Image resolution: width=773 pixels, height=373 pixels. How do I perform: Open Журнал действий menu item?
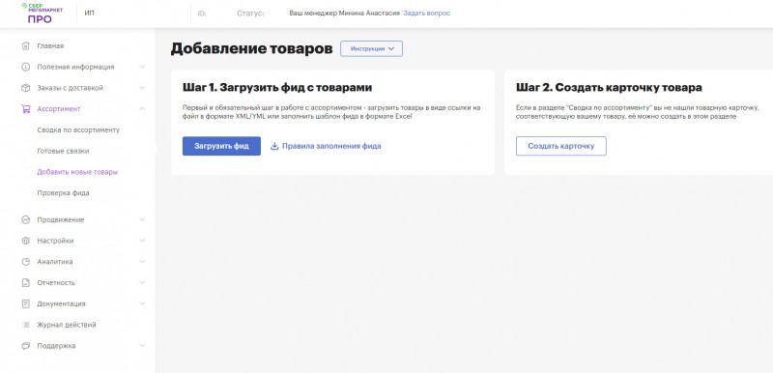(67, 325)
